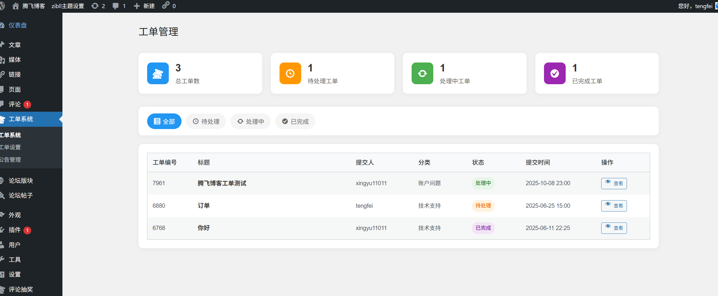Filter tickets by 处理中
Viewport: 718px width, 296px height.
[x=251, y=121]
